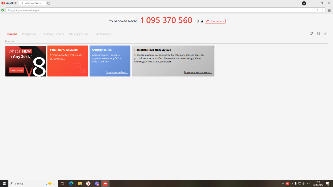Switch to small tiles view
Screen dimensions: 333x187
click(x=318, y=34)
